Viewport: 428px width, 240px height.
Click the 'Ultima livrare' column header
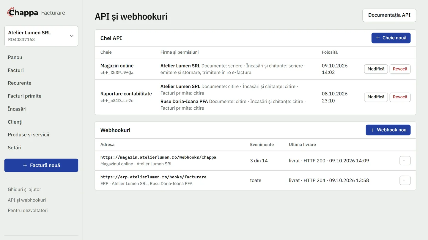click(x=302, y=145)
